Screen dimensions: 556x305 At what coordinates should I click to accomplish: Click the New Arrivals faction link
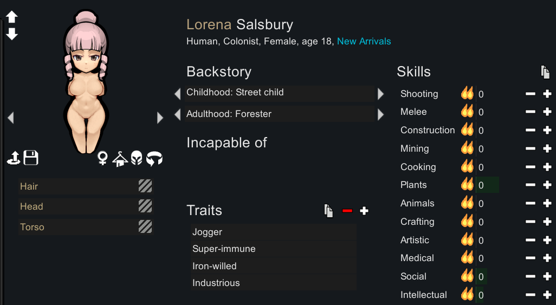(x=364, y=41)
